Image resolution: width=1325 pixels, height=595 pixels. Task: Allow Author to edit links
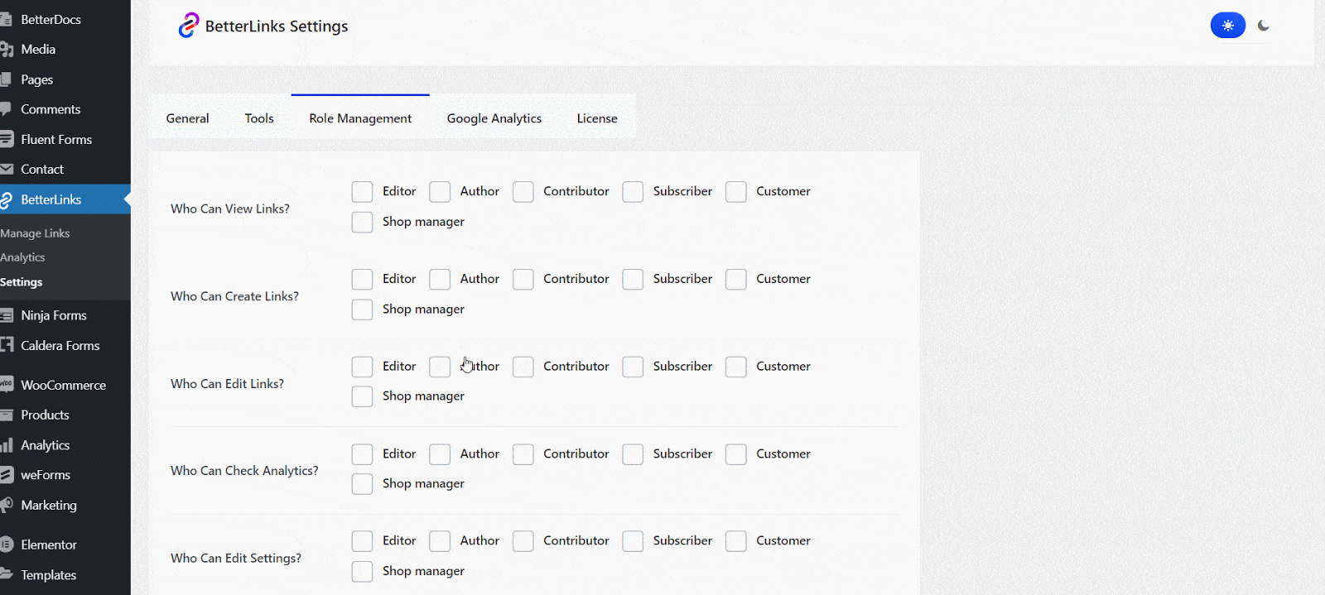(x=440, y=367)
